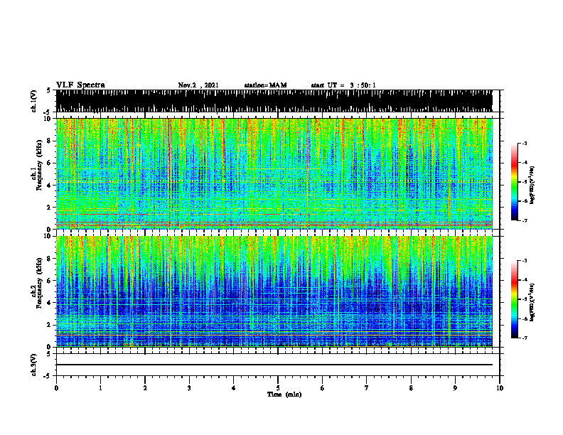Image resolution: width=563 pixels, height=435 pixels.
Task: Click the ch.2 spectrogram color scale bar
Action: 514,299
